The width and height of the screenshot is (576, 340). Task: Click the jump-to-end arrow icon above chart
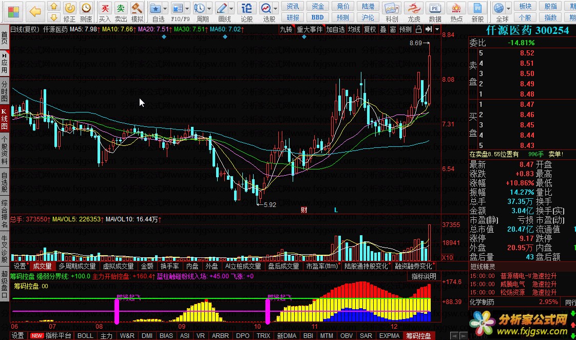(x=428, y=29)
